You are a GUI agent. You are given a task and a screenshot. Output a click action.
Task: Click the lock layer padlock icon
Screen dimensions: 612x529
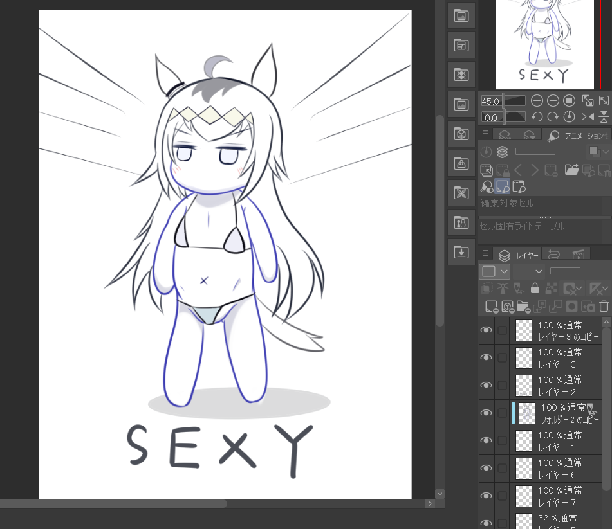click(535, 289)
